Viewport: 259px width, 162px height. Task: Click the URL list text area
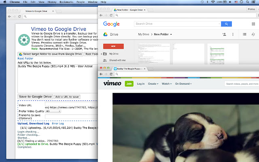tap(57, 79)
